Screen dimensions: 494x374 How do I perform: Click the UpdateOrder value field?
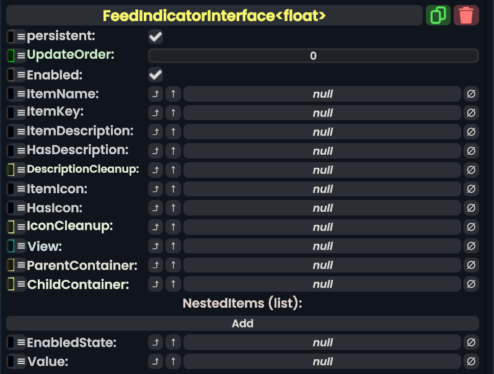point(313,56)
